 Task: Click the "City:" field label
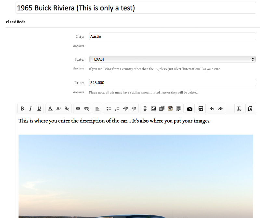coord(80,36)
